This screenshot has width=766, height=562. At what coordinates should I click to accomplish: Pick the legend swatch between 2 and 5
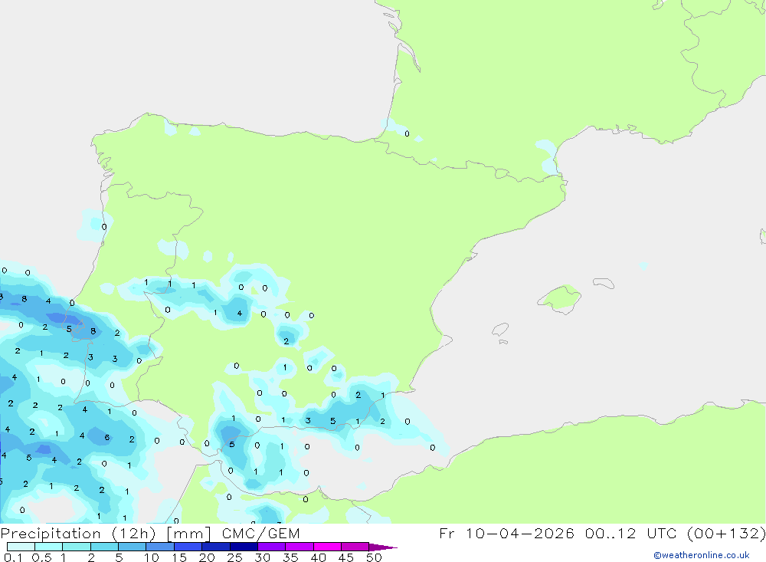point(104,547)
